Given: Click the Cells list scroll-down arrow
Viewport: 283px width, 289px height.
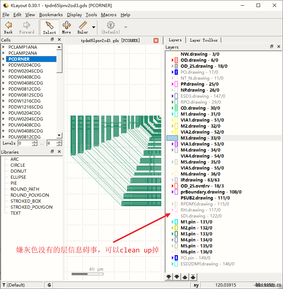Looking at the screenshot, I should coord(59,135).
